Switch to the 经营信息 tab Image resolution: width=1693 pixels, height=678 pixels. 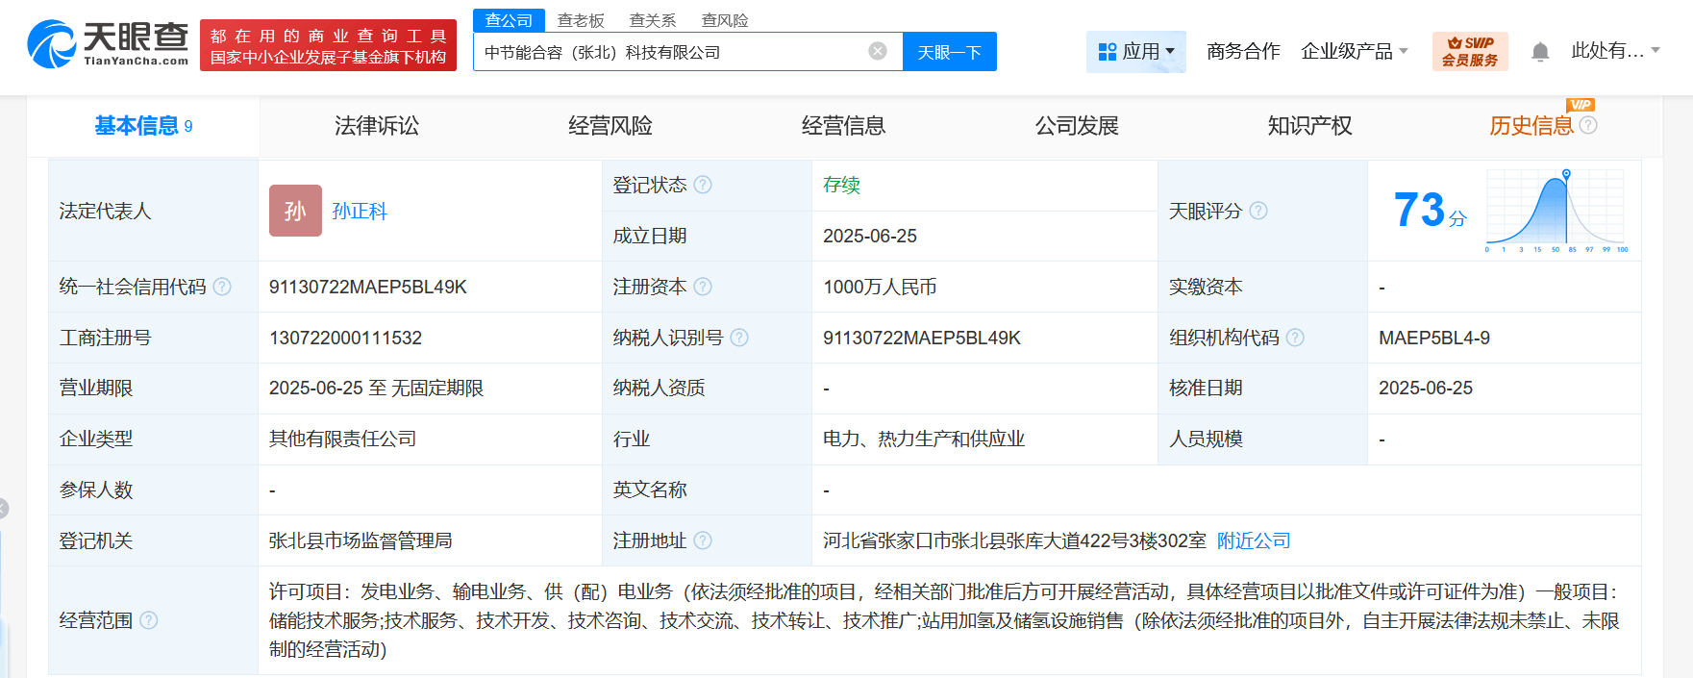(x=843, y=126)
